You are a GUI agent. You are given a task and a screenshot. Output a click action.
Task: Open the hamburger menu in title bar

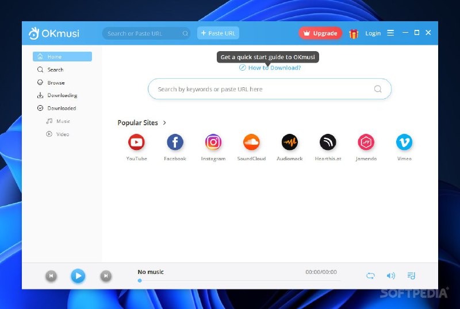[x=390, y=33]
